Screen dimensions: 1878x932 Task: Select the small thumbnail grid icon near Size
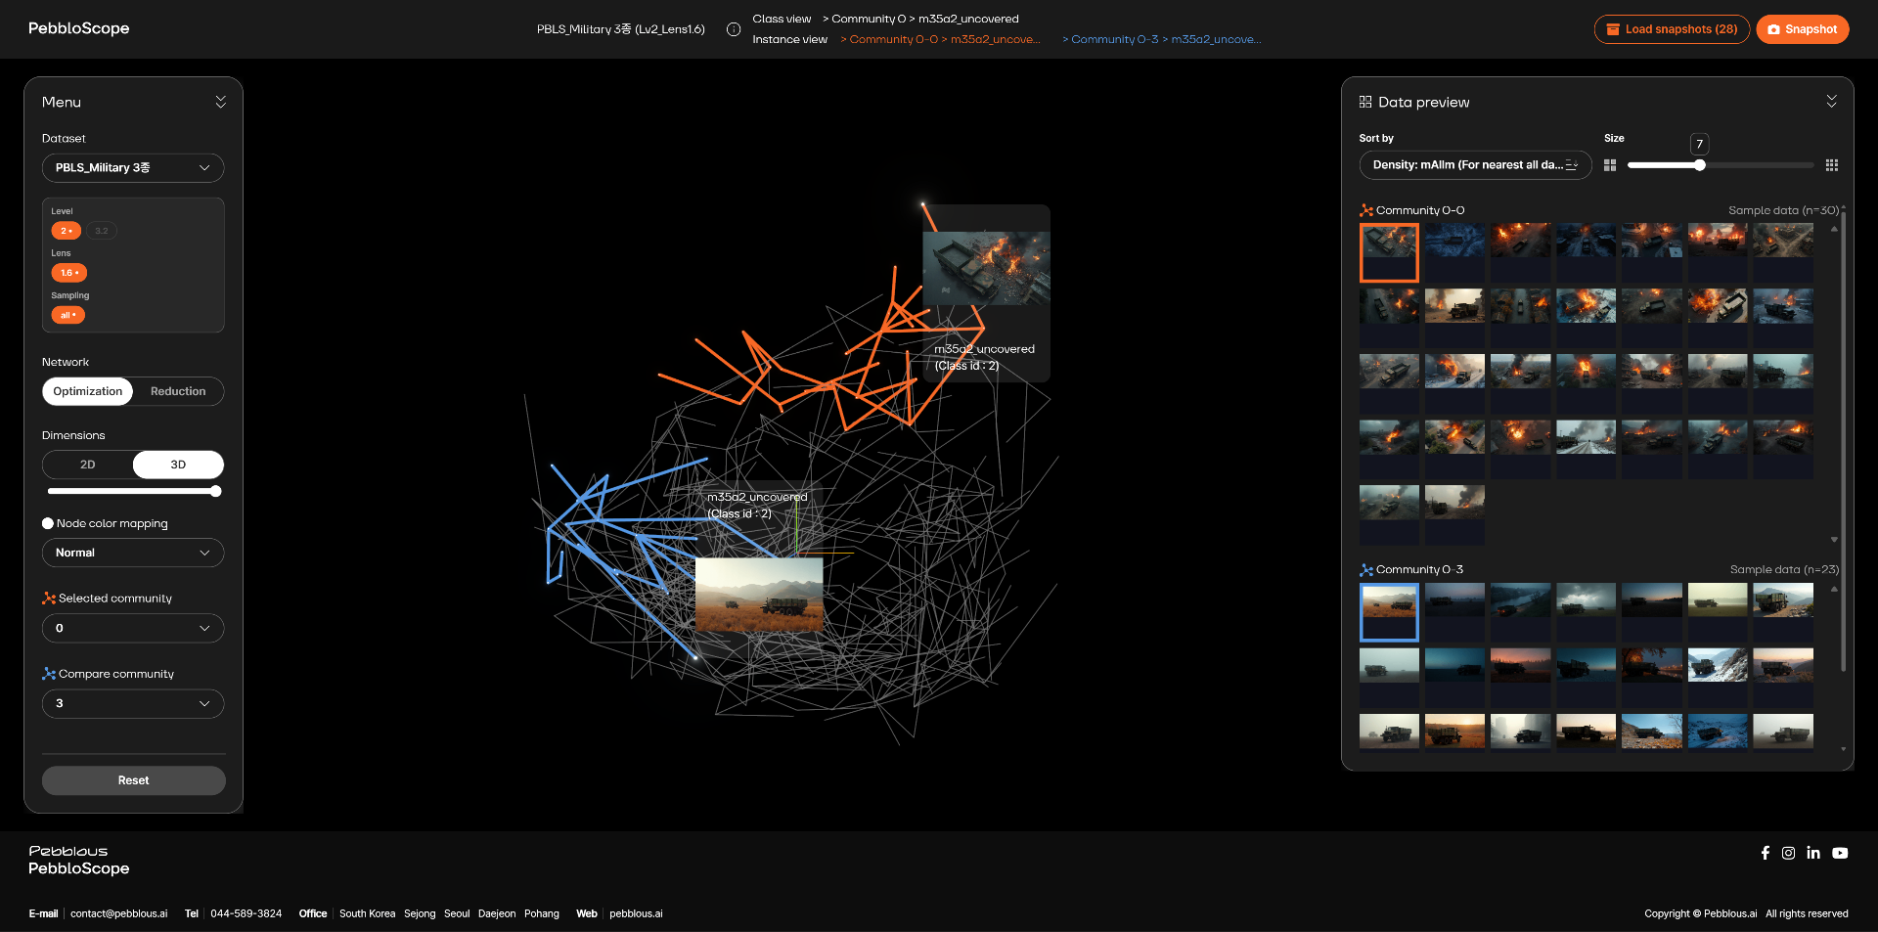coord(1610,165)
